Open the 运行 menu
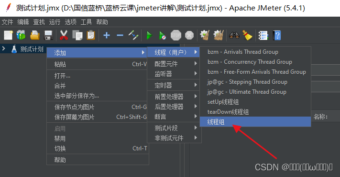The image size is (340, 177). pos(55,22)
